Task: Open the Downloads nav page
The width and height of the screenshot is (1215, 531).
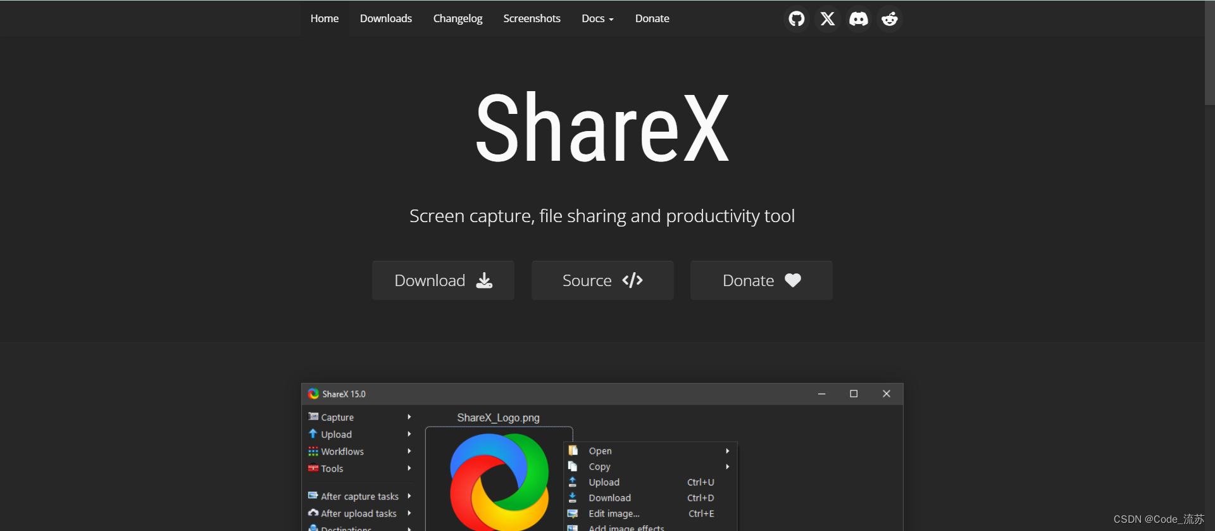Action: click(386, 18)
